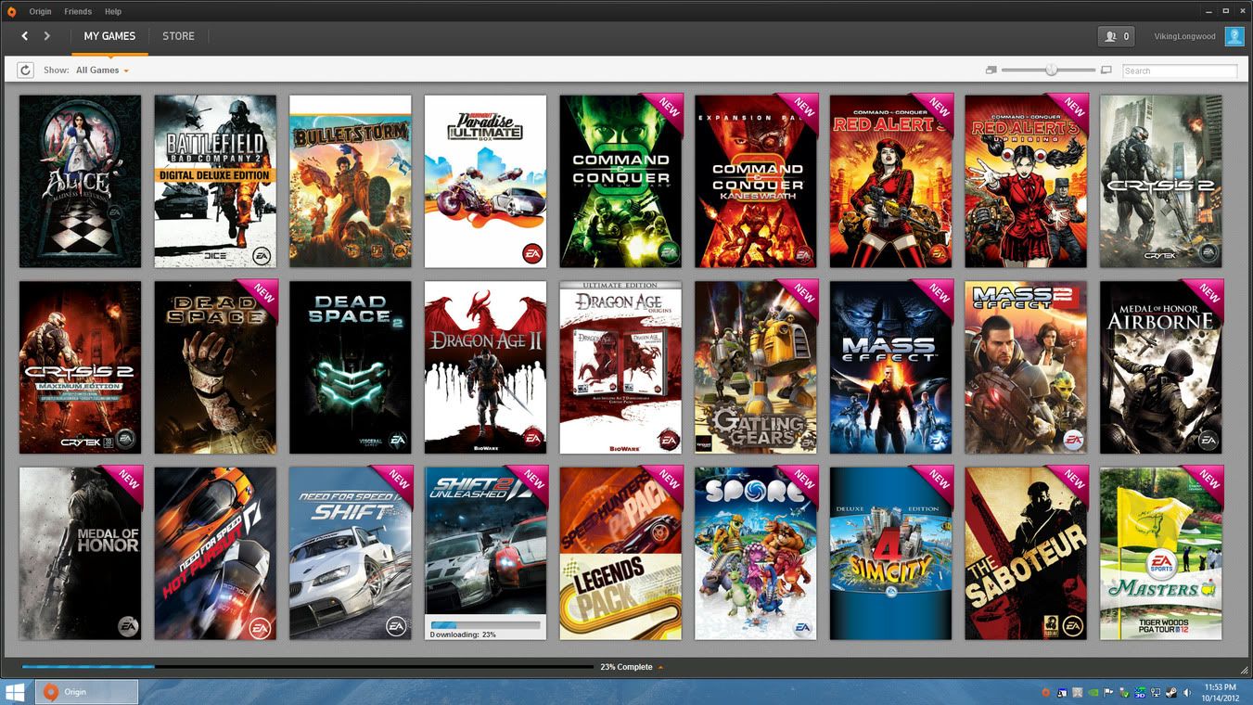Click the Shift 2 Unleashed download progress bar

[485, 625]
